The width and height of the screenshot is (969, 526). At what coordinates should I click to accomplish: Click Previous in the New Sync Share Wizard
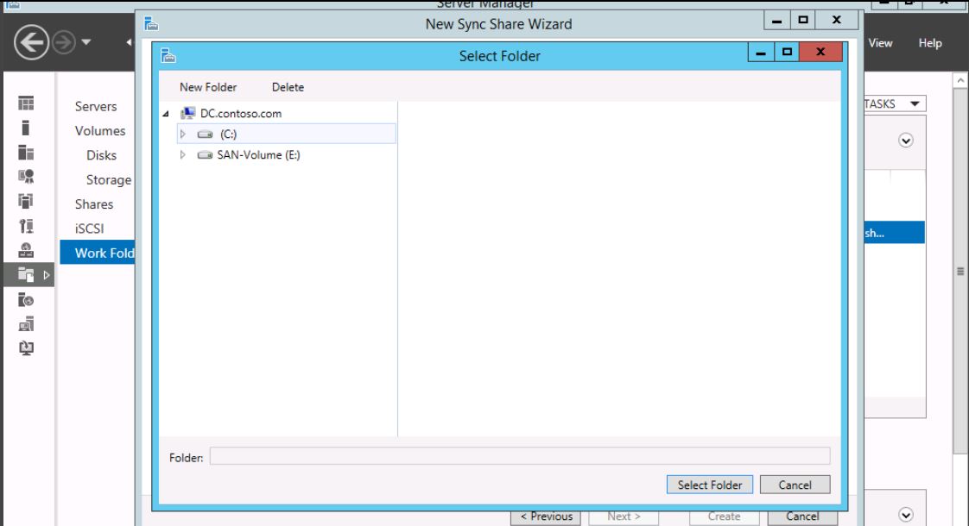tap(547, 517)
